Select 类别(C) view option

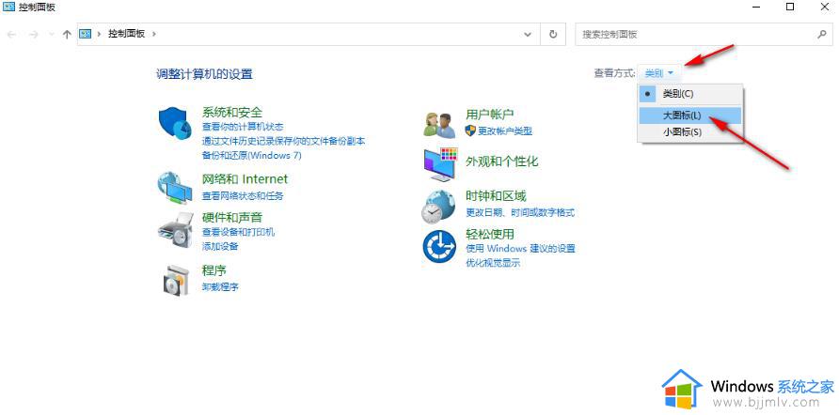690,94
